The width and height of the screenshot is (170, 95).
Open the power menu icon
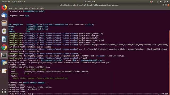(x=165, y=2)
